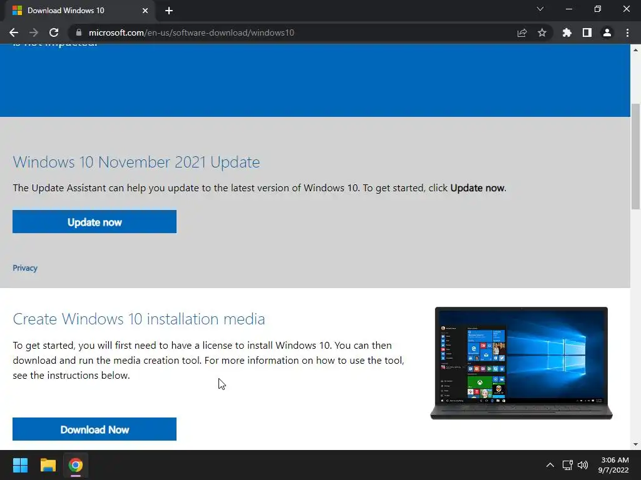Click the Chrome taskbar icon
This screenshot has height=480, width=641.
tap(75, 465)
